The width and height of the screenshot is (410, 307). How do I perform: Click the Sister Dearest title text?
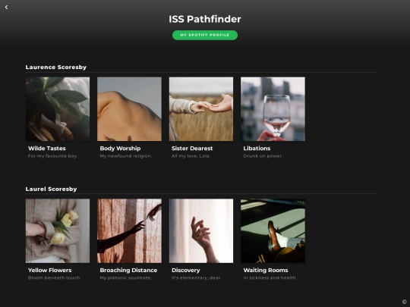[x=192, y=149]
